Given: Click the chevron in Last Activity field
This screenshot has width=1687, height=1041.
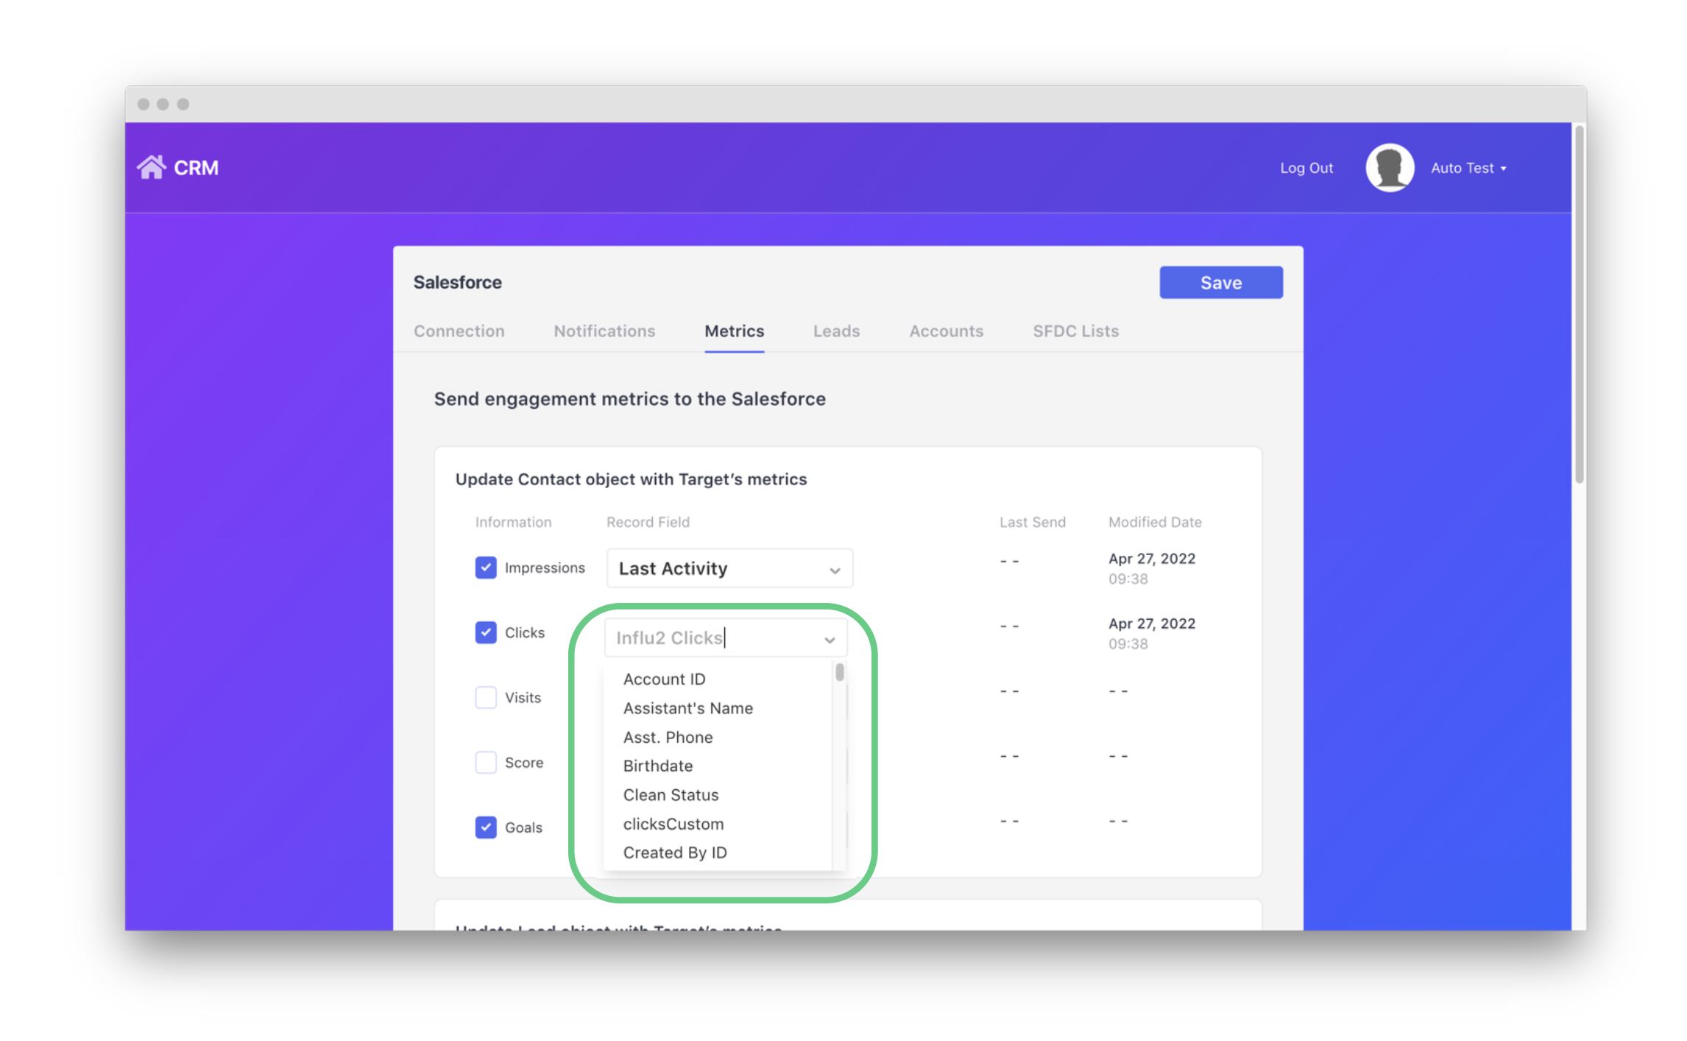Looking at the screenshot, I should click(835, 570).
